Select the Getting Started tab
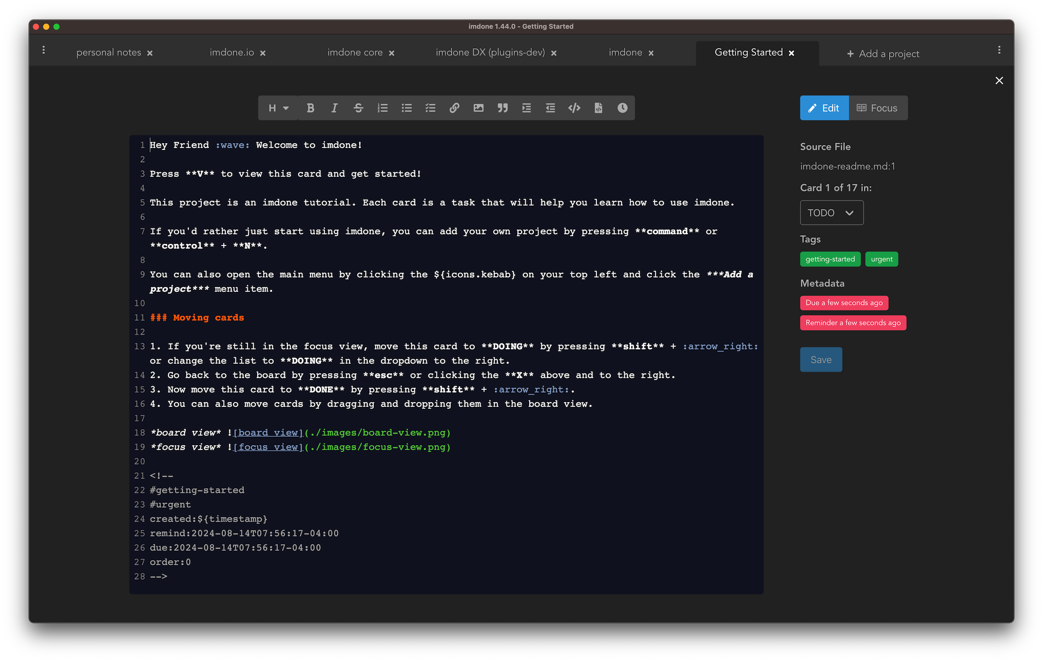The width and height of the screenshot is (1043, 661). point(749,52)
